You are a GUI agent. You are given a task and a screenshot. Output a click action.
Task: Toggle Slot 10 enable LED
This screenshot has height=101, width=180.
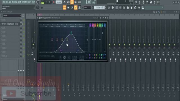(24, 56)
